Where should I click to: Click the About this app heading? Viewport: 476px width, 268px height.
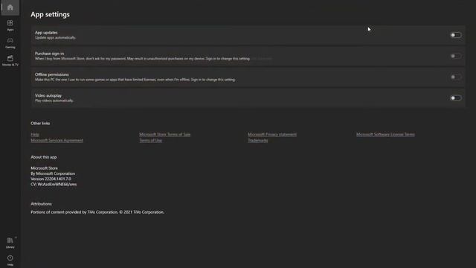click(44, 157)
